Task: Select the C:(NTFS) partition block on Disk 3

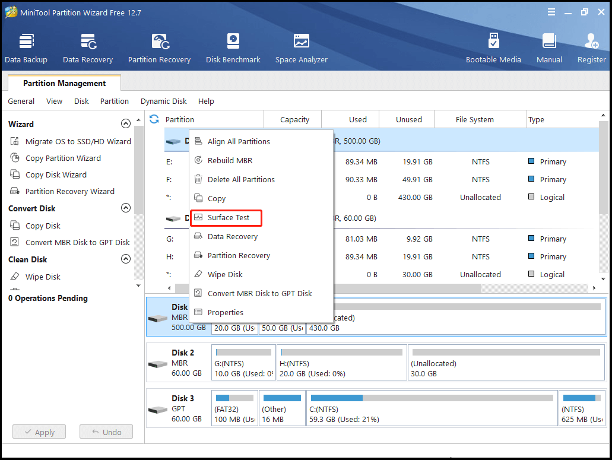Action: (432, 408)
